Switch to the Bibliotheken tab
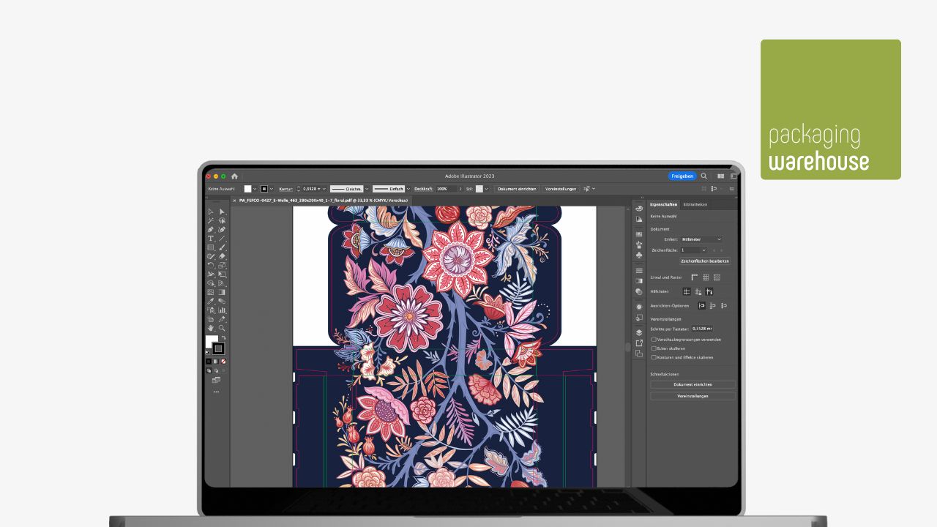This screenshot has width=937, height=527. click(695, 205)
